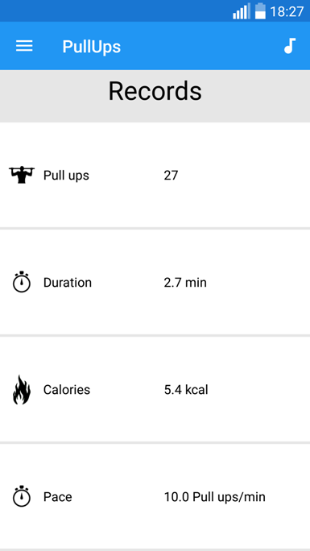This screenshot has width=310, height=551.
Task: Click the Pace stopwatch icon
Action: click(22, 496)
